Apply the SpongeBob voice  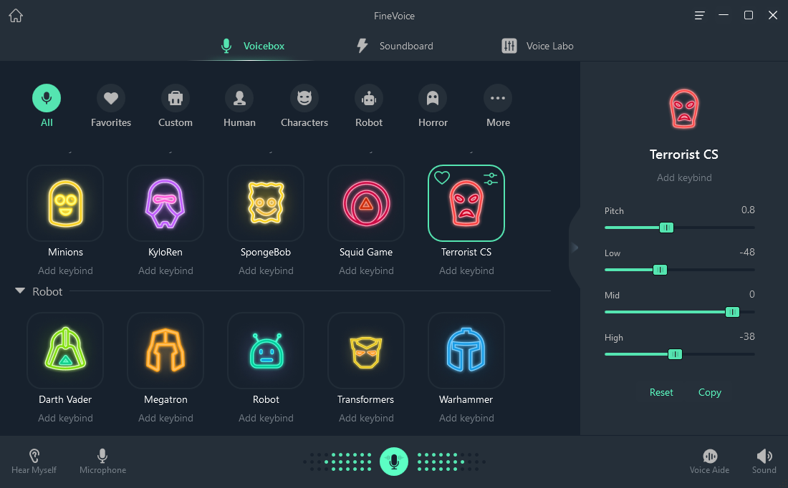pyautogui.click(x=266, y=203)
